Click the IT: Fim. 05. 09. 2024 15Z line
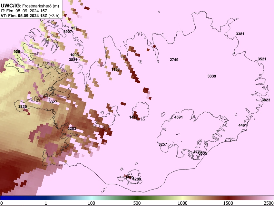The height and width of the screenshot is (206, 274). [24, 11]
